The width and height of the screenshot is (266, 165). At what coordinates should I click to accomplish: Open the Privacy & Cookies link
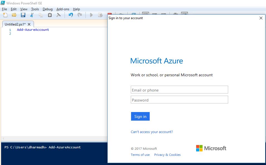tap(167, 155)
